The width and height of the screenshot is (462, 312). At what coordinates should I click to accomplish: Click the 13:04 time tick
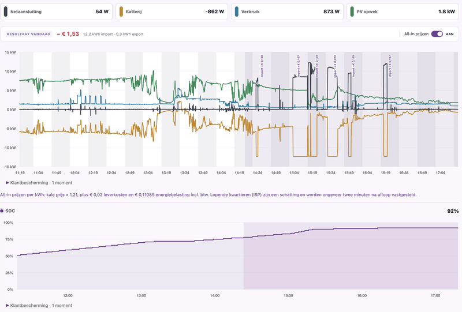click(148, 173)
